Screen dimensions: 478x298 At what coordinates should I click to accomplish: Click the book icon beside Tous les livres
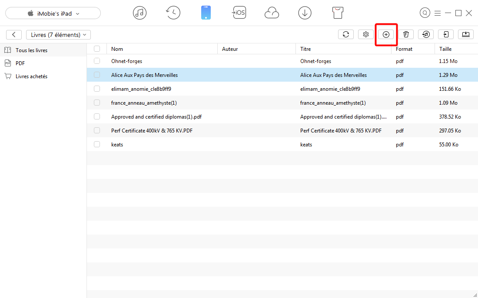point(8,50)
